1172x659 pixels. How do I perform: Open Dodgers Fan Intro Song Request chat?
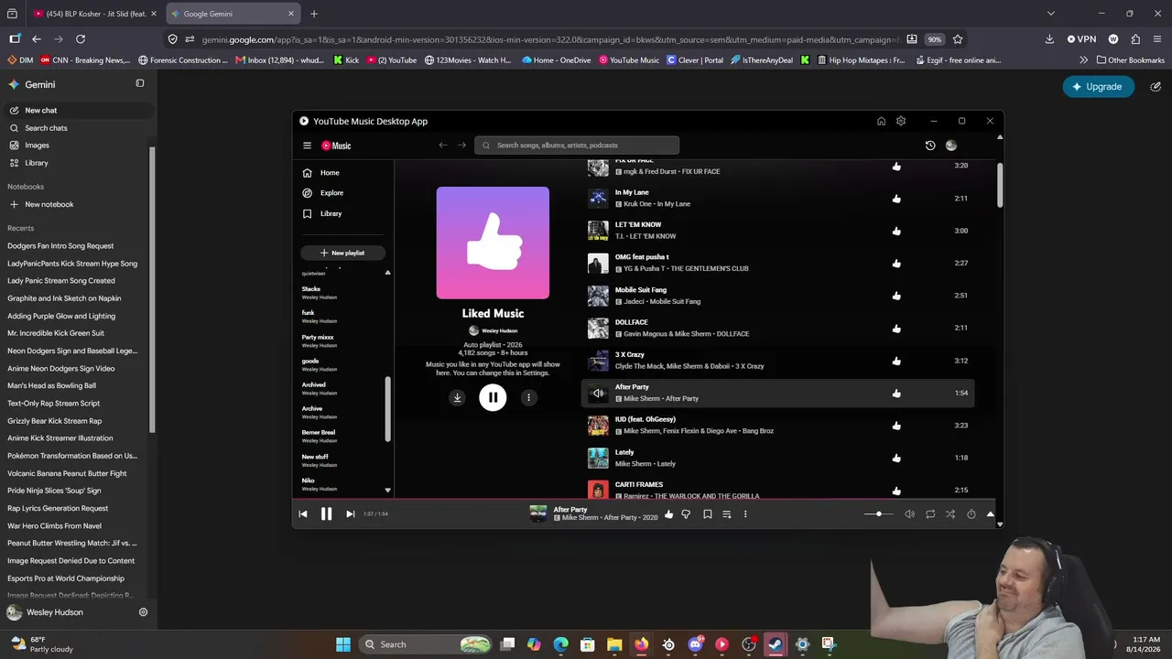60,246
